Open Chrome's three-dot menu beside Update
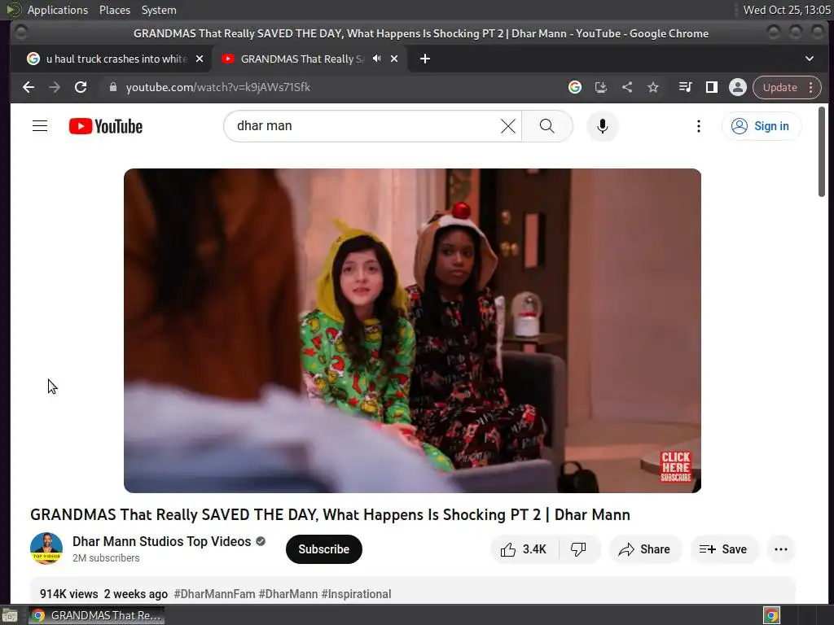This screenshot has height=625, width=834. point(810,87)
